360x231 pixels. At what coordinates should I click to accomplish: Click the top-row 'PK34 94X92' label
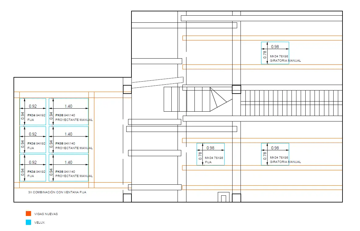pyautogui.click(x=36, y=115)
